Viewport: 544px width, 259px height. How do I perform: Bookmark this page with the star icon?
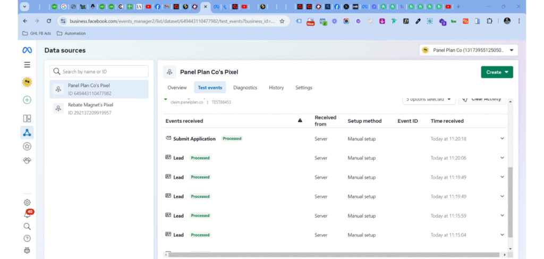tap(282, 21)
